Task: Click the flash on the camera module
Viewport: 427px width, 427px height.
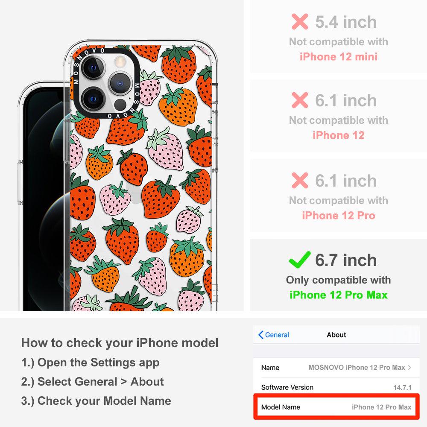Action: click(x=119, y=61)
